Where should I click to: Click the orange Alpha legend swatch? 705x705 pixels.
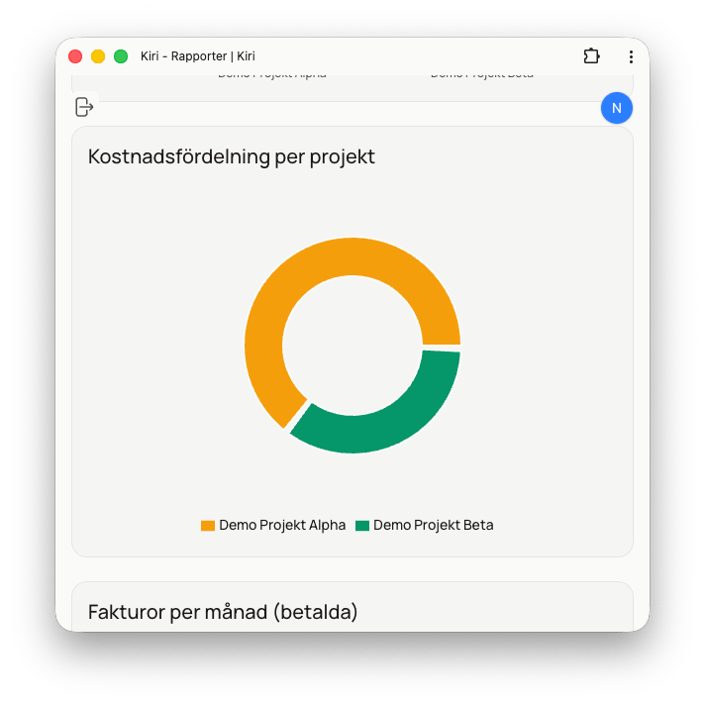pos(208,526)
